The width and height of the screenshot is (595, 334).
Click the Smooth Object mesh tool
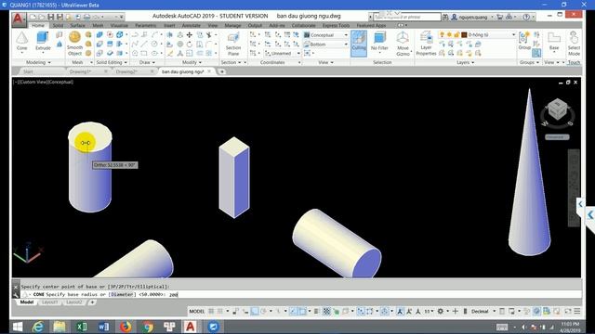(74, 44)
